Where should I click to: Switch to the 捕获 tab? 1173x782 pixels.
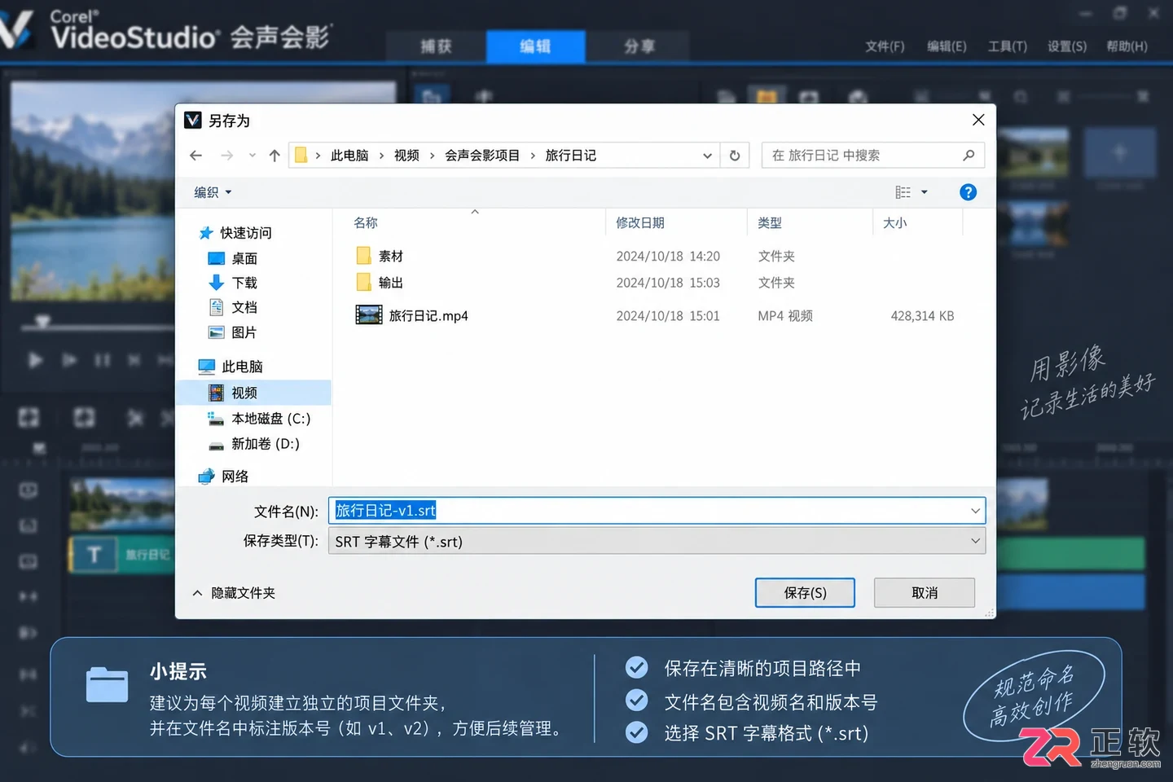coord(436,46)
